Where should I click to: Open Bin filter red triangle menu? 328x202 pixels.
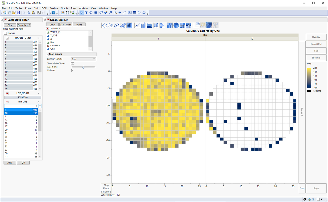(7, 102)
